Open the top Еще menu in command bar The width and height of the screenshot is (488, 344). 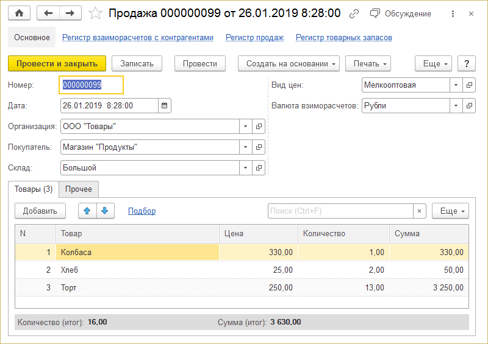tap(433, 64)
